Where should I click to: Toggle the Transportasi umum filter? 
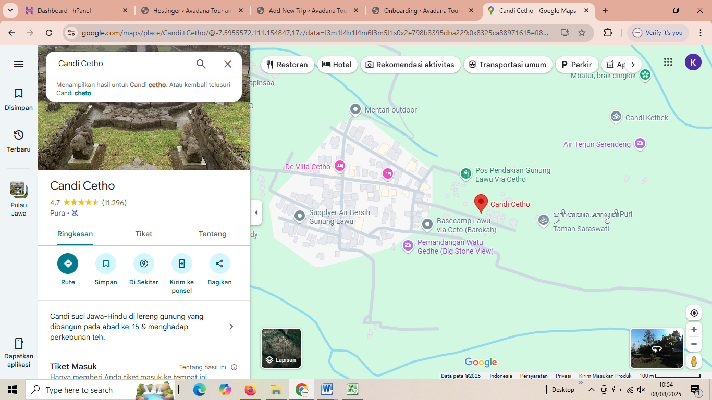508,65
